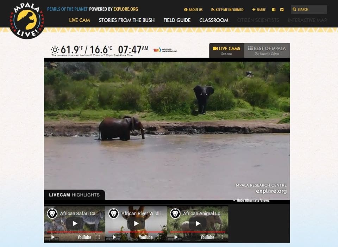Subscribe via Keep Me Informed

[x=227, y=10]
